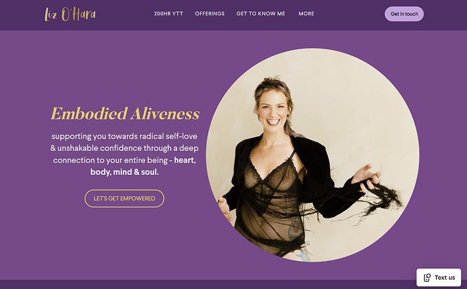Expand the MORE navigation menu

point(306,14)
